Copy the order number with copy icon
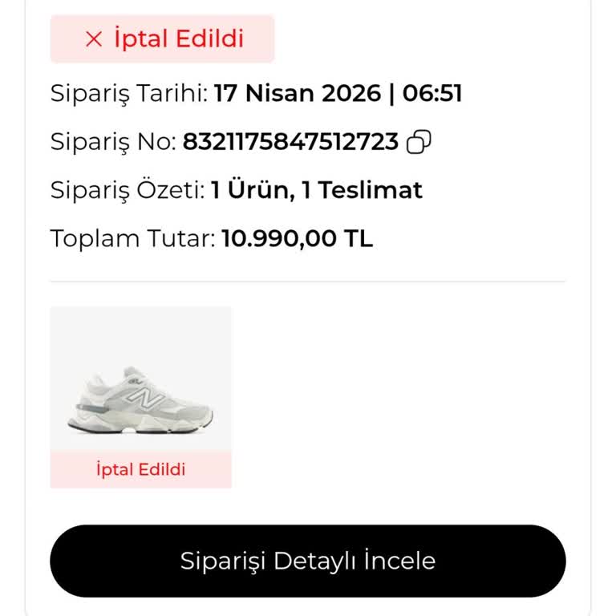Viewport: 616px width, 616px height. (419, 143)
